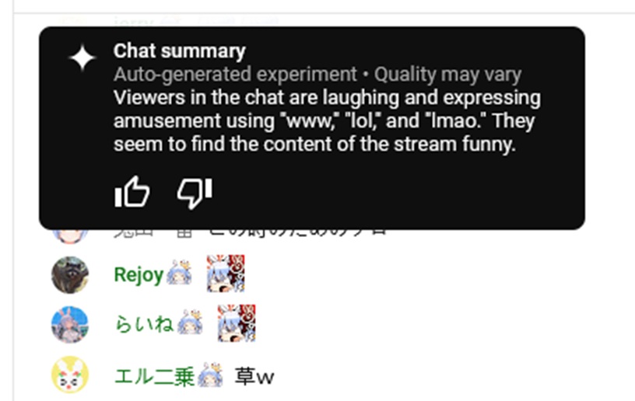Click the Auto-generated experiment disclaimer line
This screenshot has height=401, width=635.
(317, 75)
